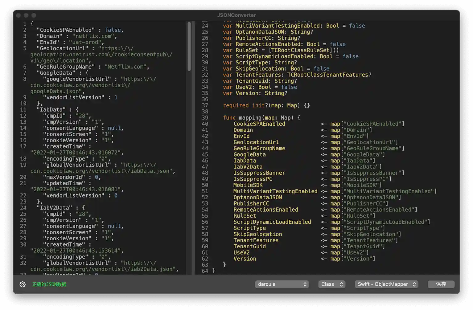The image size is (473, 310).
Task: Close the JSONConverter window
Action: (x=19, y=15)
